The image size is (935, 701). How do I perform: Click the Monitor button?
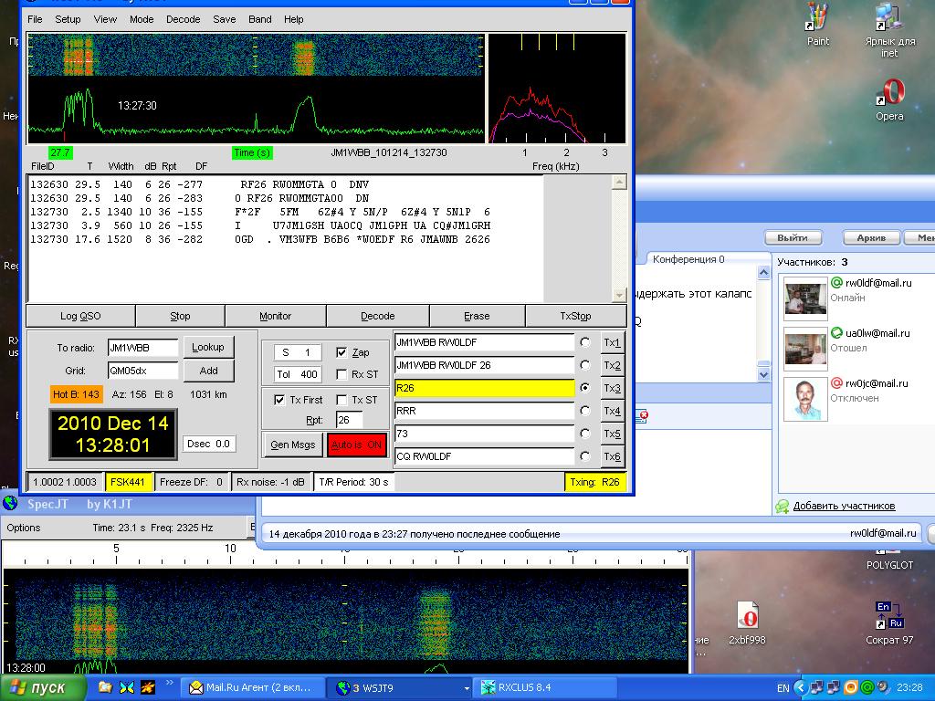(x=276, y=316)
